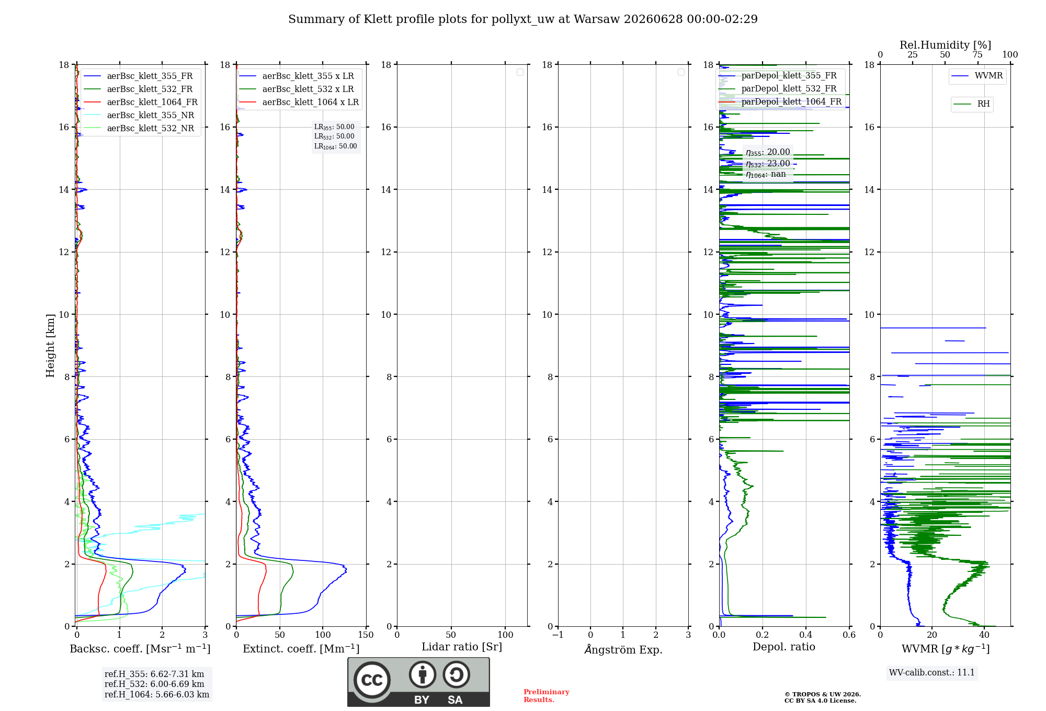Click the TROPOS & UW 2026 copyright text

(823, 695)
